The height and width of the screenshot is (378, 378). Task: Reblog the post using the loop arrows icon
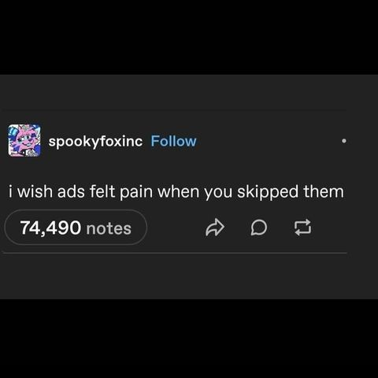click(x=302, y=228)
